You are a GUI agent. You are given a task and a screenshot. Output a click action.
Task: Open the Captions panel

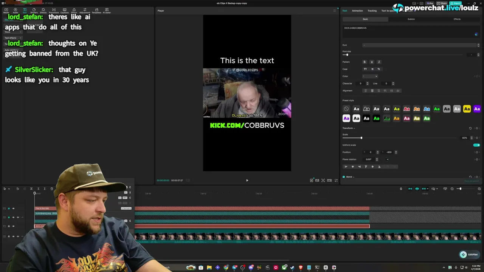coord(64,11)
